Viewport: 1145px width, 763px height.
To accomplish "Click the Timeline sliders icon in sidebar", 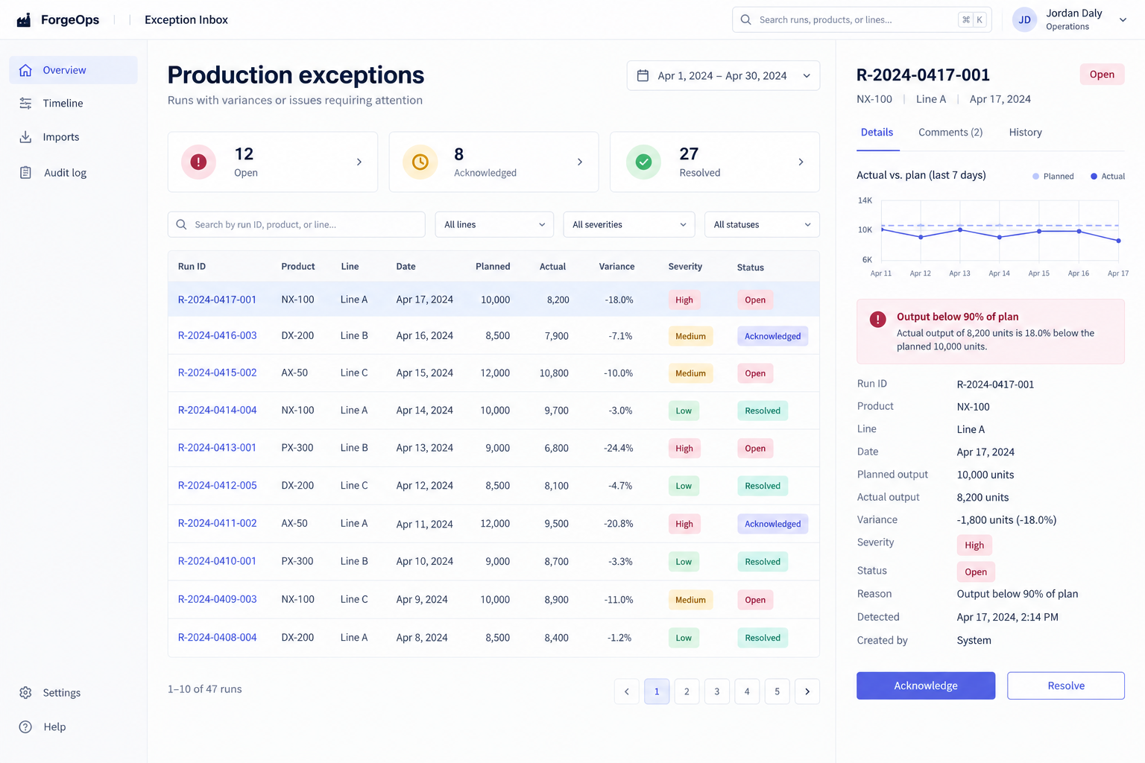I will 25,103.
